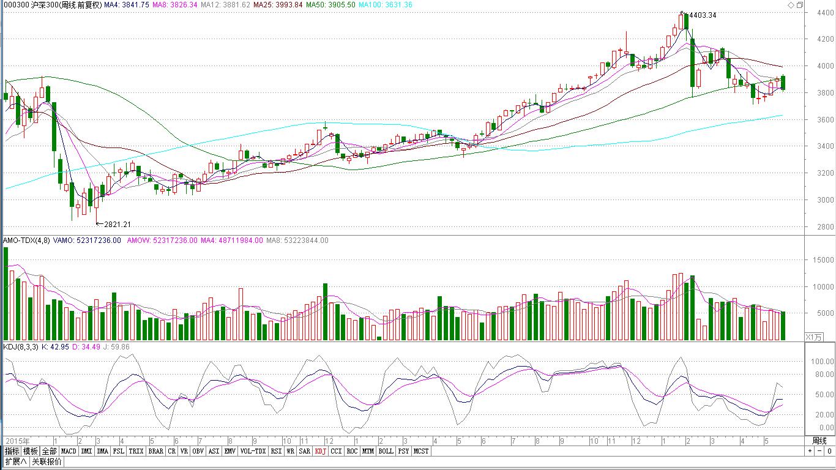Switch indicator to SAR
The width and height of the screenshot is (836, 470).
tap(305, 451)
